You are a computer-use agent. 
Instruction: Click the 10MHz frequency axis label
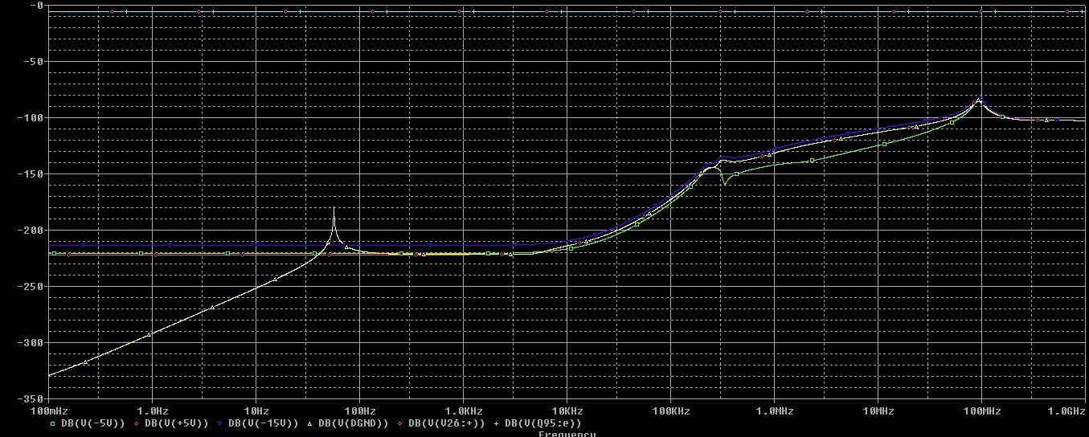point(879,411)
